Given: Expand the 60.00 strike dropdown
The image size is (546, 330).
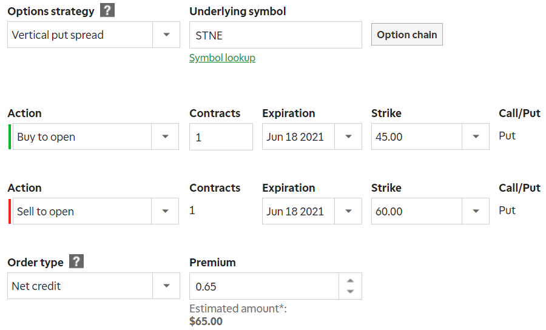Looking at the screenshot, I should click(430, 211).
